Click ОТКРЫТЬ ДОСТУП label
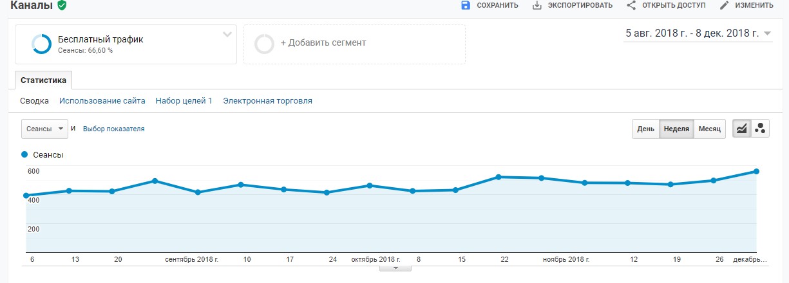 (x=673, y=6)
